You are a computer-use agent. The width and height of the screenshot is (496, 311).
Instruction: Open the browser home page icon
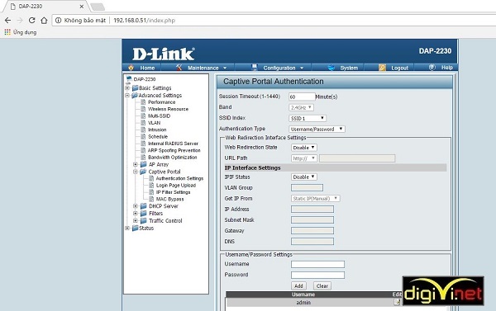pos(44,20)
